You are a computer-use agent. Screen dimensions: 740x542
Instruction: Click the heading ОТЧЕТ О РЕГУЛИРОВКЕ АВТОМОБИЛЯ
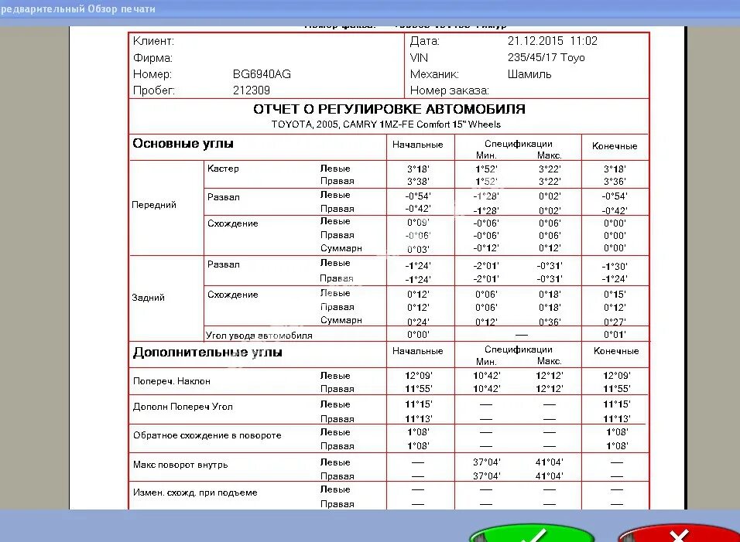389,109
